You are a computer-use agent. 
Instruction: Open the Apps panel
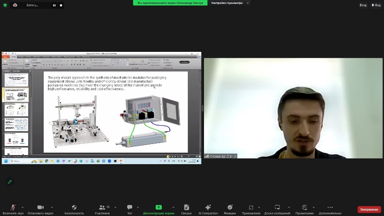click(x=251, y=208)
